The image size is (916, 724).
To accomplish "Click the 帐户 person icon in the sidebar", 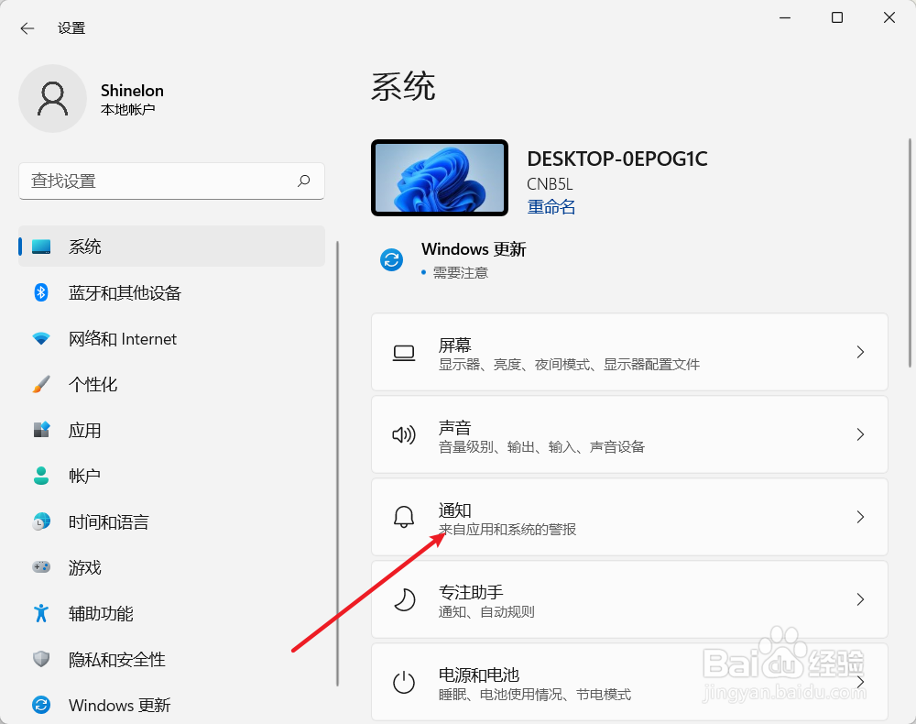I will 41,476.
